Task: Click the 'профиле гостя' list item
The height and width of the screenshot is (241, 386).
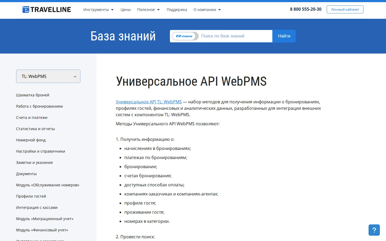Action: point(140,203)
